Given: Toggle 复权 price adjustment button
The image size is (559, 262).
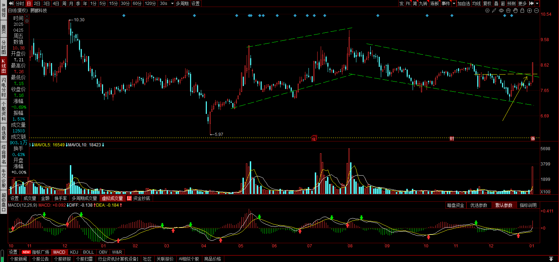Looking at the screenshot, I should pos(487,3).
